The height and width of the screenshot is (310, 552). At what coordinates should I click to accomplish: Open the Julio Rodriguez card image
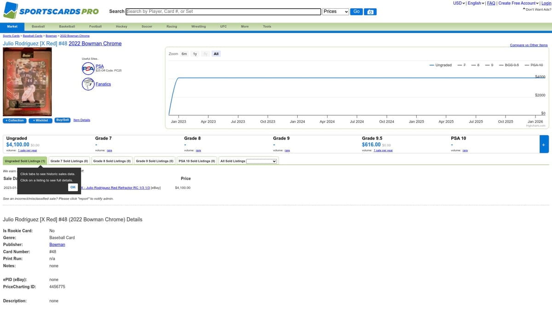[x=27, y=82]
